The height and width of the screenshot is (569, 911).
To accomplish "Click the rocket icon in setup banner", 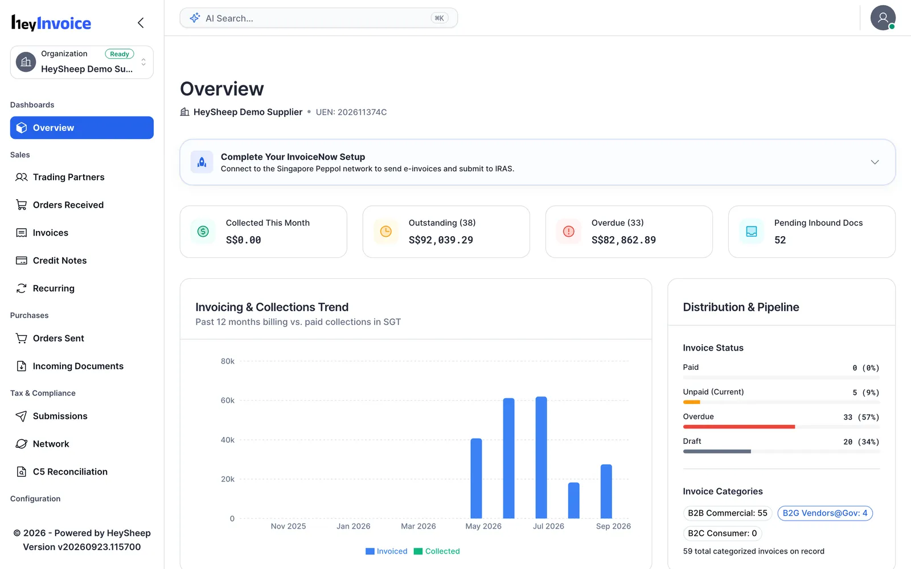I will pos(202,162).
